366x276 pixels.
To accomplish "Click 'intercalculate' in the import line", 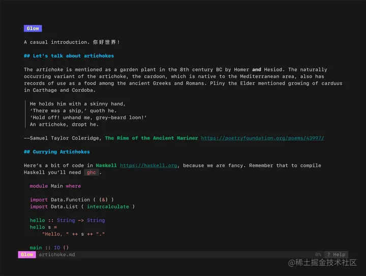I will [x=108, y=207].
